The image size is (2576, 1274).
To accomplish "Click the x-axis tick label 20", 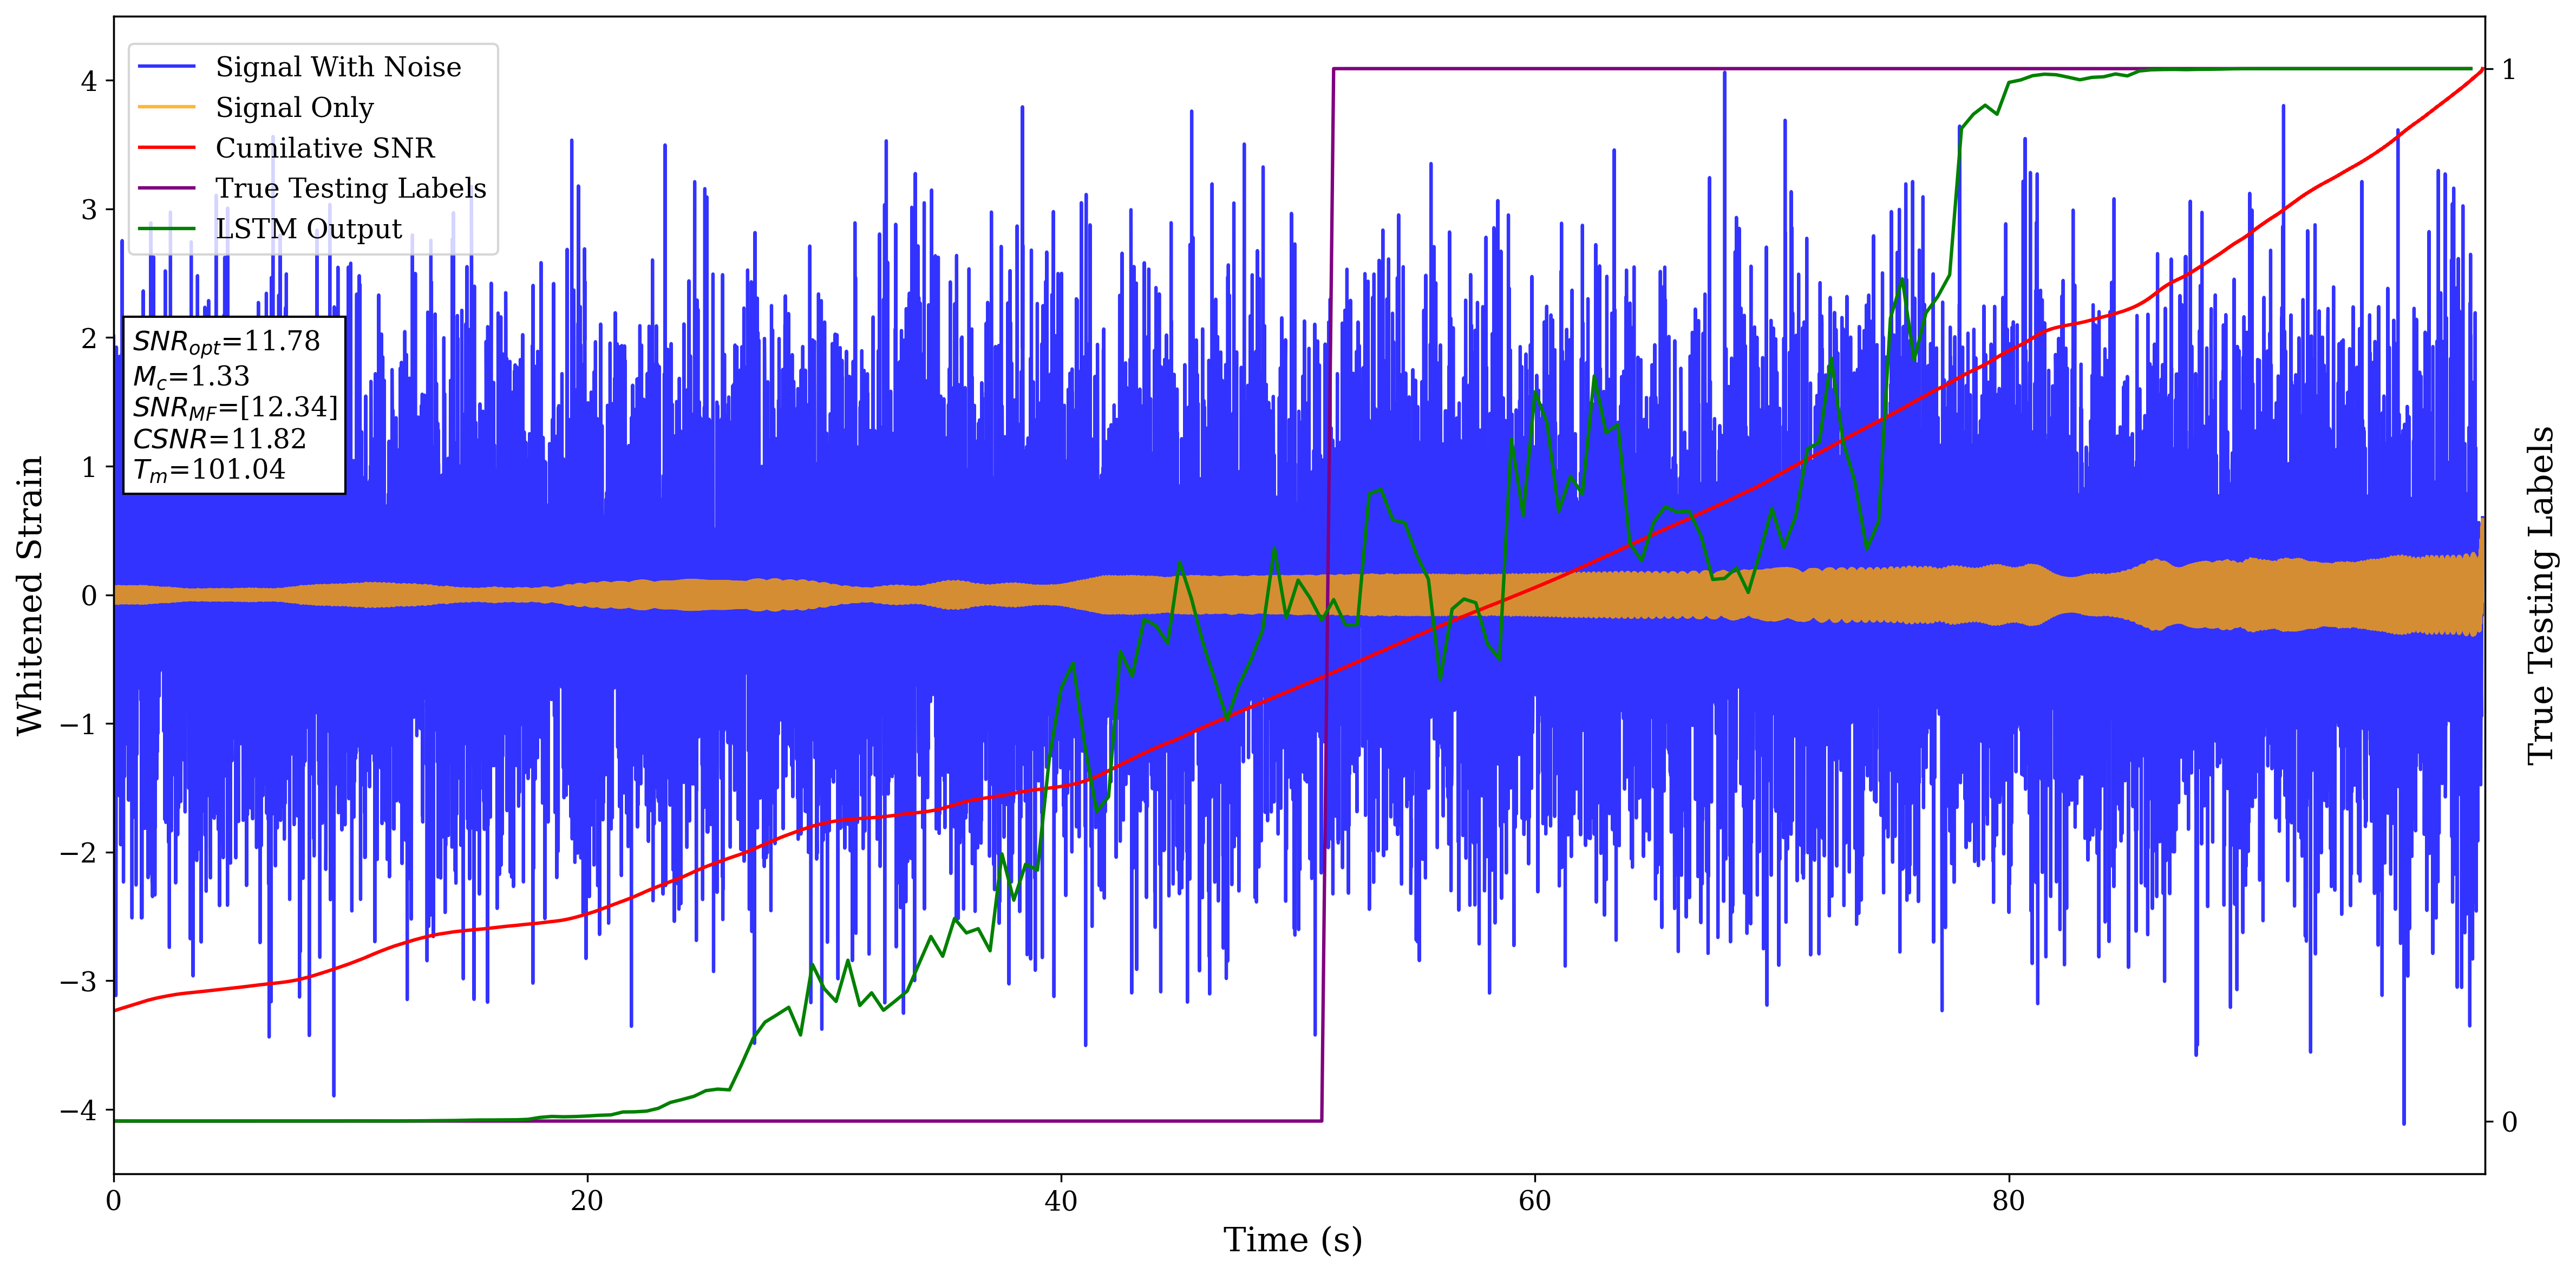I will (x=587, y=1201).
